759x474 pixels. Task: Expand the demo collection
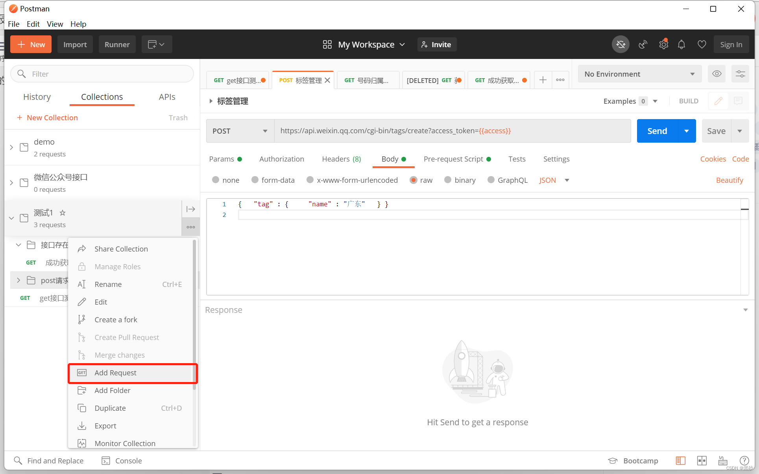11,147
